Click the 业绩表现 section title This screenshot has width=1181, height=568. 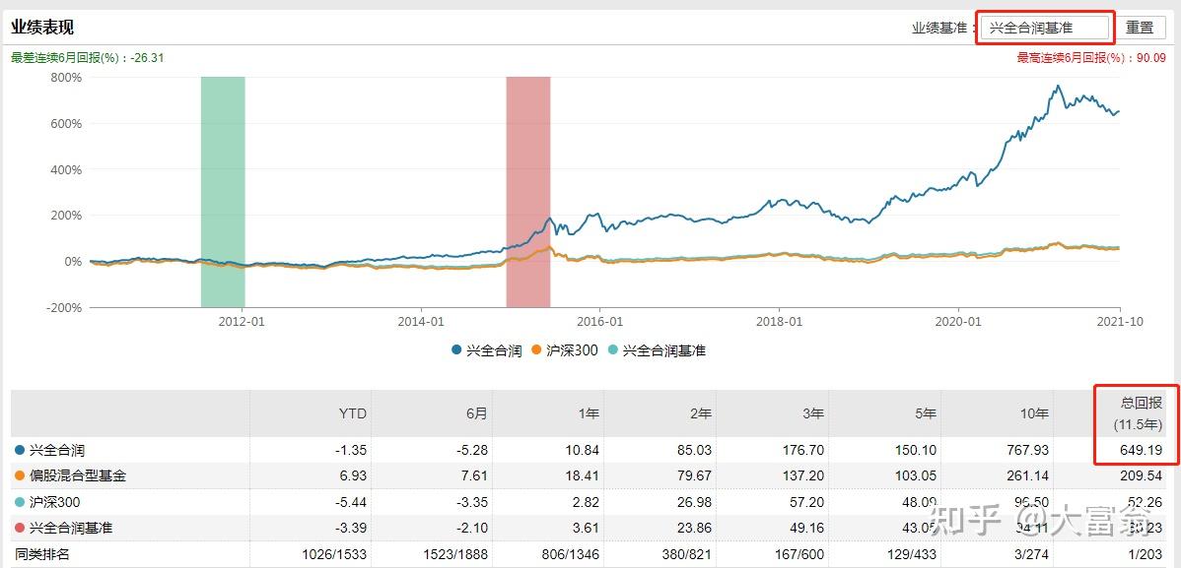click(x=42, y=28)
